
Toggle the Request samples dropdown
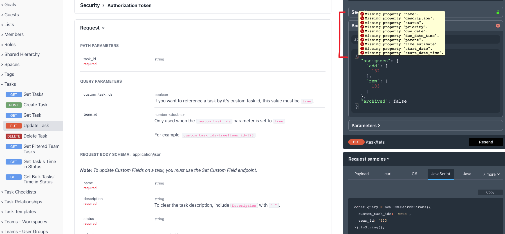point(369,159)
